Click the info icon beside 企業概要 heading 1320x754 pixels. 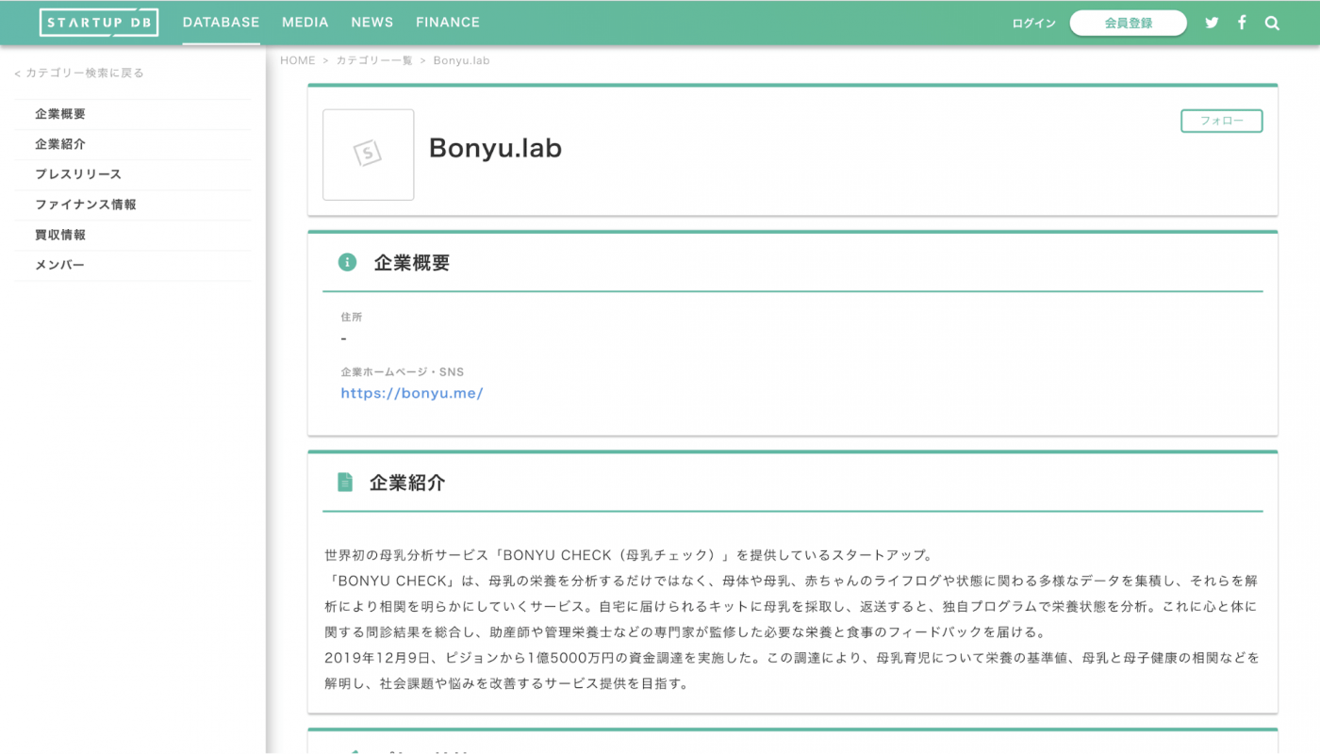(347, 262)
